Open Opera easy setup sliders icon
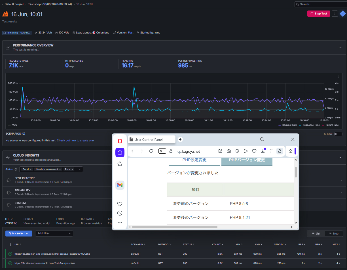Image resolution: width=347 pixels, height=270 pixels. coord(271,151)
